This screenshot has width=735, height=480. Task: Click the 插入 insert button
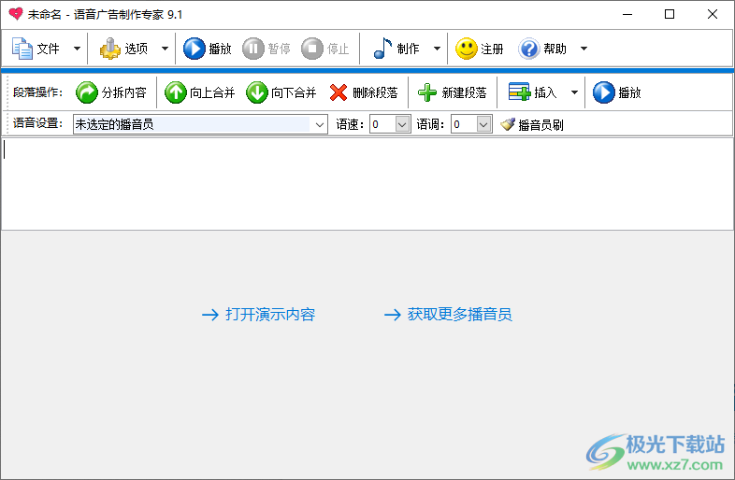[533, 92]
